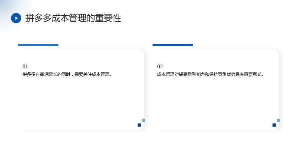Select the light blue square in left card
Image resolution: width=298 pixels, height=168 pixels.
[144, 120]
